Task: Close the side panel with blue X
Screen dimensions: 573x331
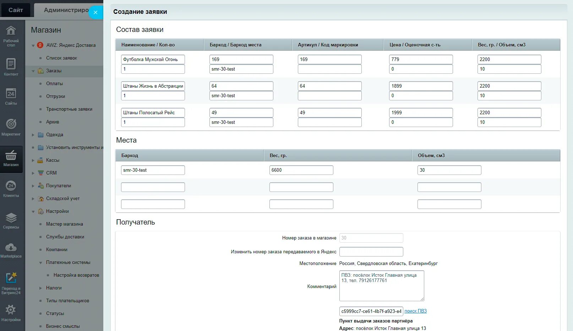Action: tap(95, 12)
